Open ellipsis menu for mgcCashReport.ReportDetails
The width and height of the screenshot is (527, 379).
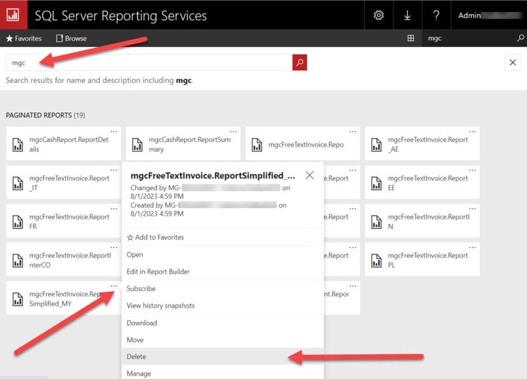coord(114,131)
